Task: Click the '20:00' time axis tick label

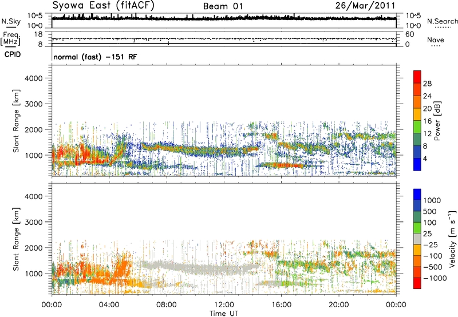Action: click(339, 305)
